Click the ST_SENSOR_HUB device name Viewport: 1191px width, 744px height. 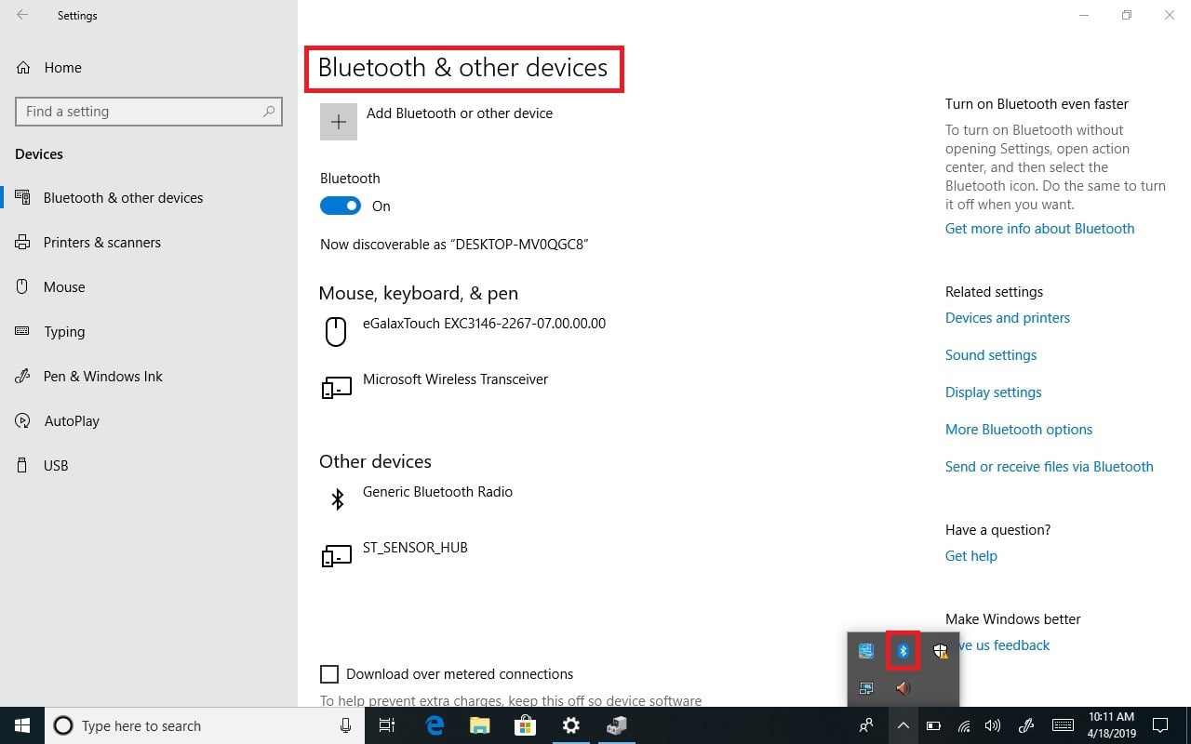(x=415, y=548)
